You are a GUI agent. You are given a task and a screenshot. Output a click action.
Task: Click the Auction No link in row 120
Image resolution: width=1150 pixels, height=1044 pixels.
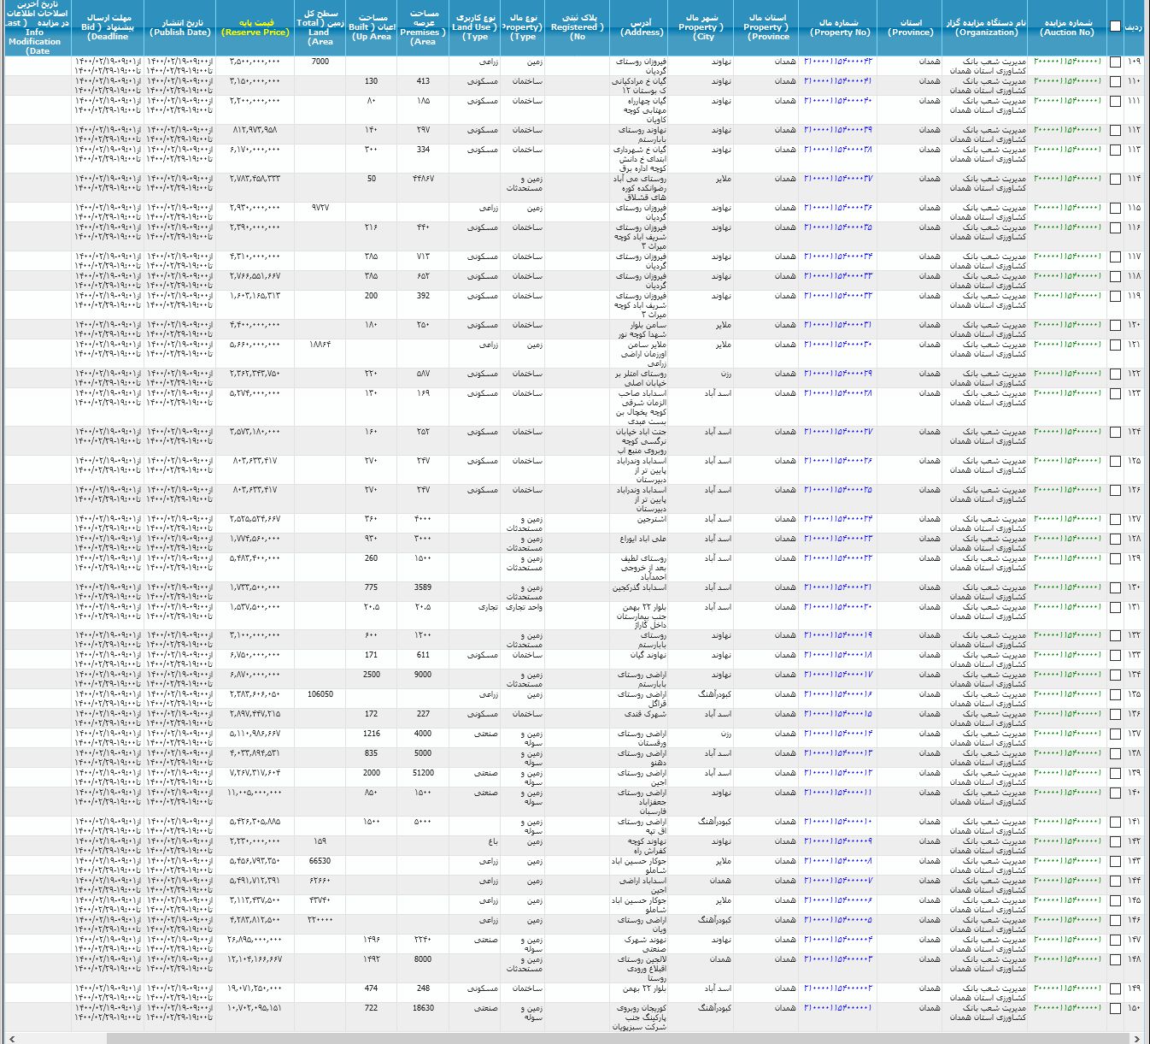pyautogui.click(x=1067, y=325)
